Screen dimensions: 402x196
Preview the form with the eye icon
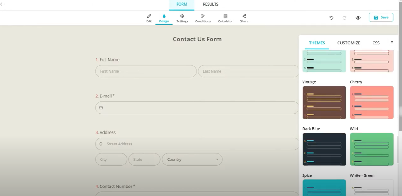pyautogui.click(x=358, y=18)
